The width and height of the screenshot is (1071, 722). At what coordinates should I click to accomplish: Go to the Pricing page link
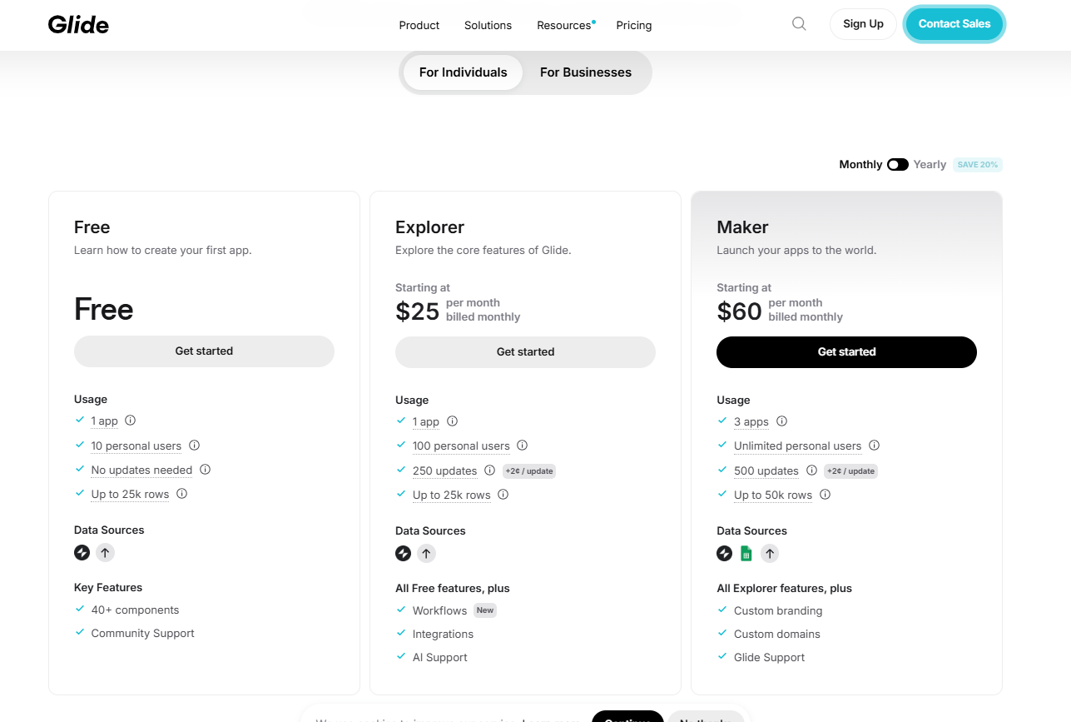(x=633, y=25)
